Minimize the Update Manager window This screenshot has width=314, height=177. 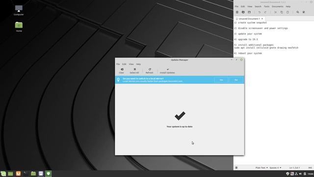(x=232, y=60)
